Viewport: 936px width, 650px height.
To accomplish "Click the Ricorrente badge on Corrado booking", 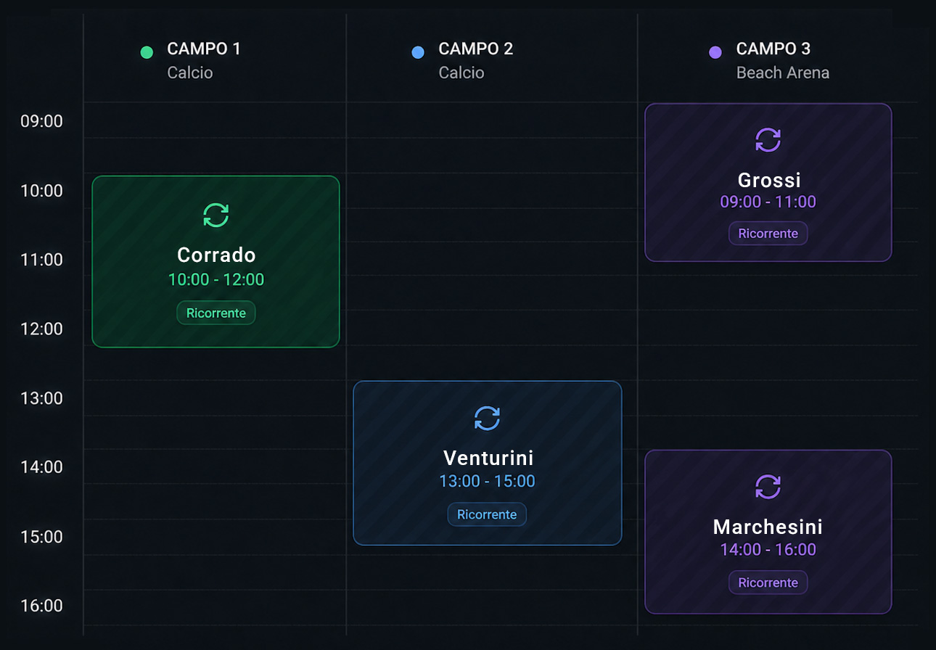I will pos(216,313).
